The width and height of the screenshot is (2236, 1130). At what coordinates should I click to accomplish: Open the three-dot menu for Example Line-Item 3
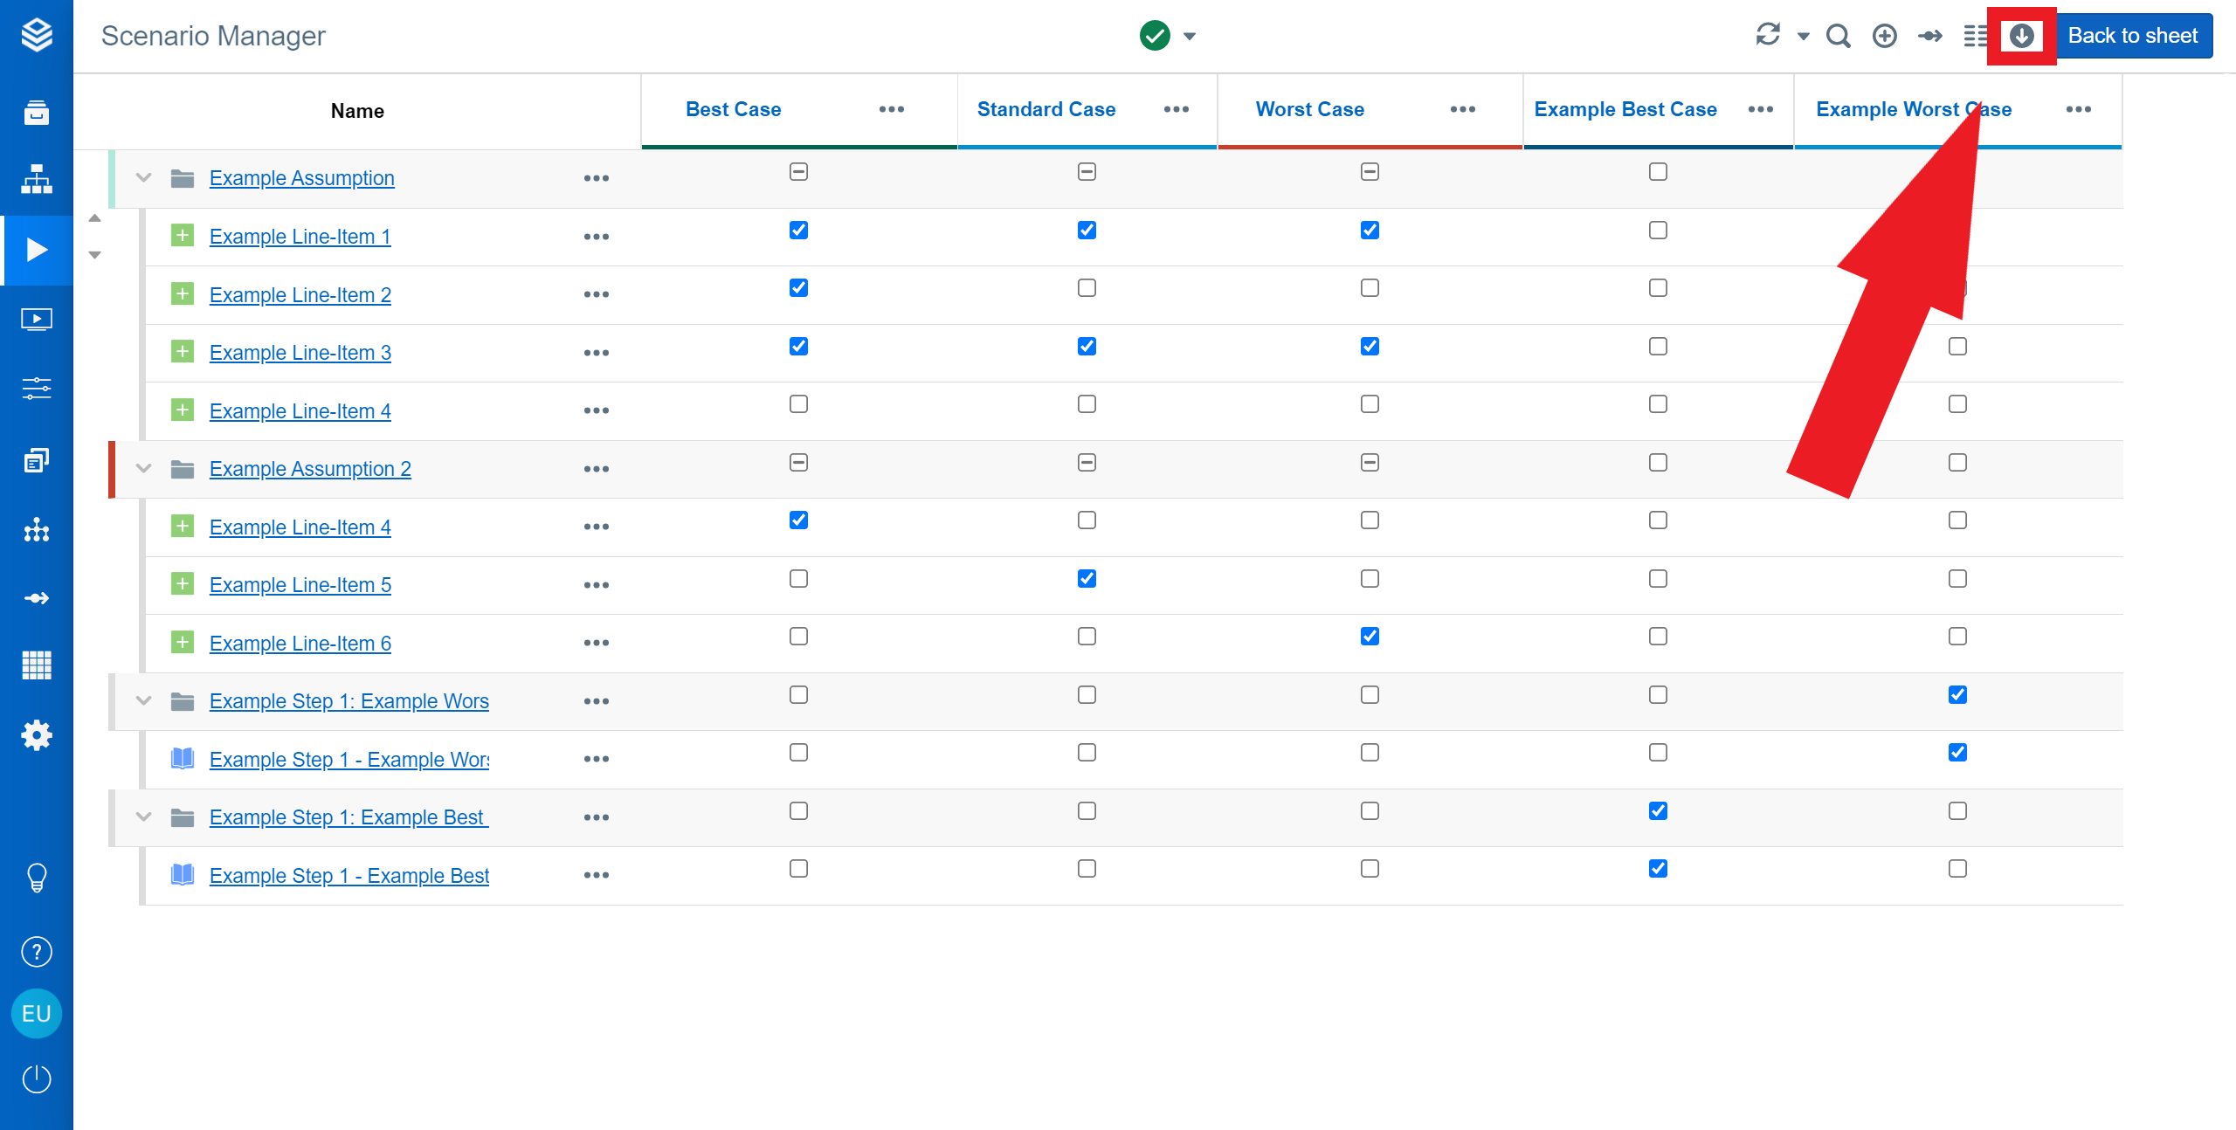(x=596, y=353)
